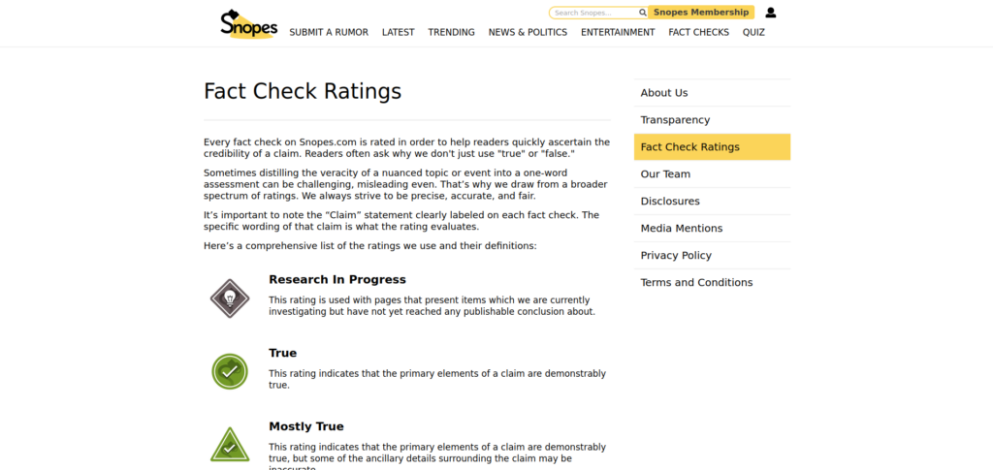Click the search magnifier icon

(x=642, y=13)
